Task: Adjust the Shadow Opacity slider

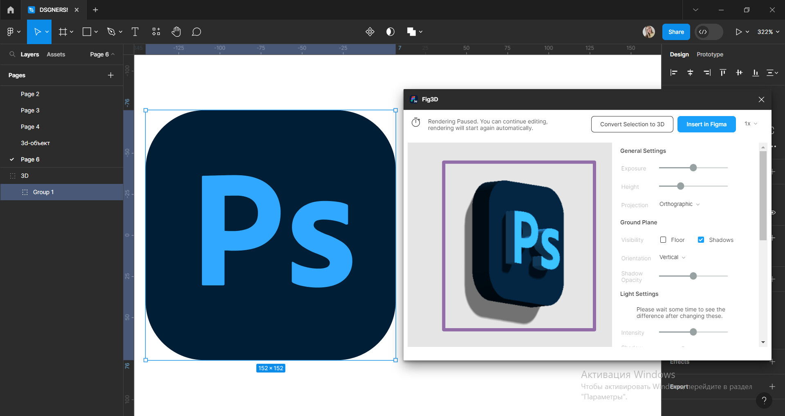Action: tap(693, 276)
